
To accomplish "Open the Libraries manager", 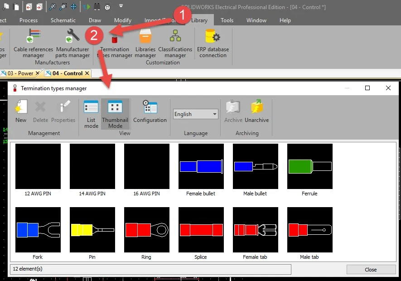I will [145, 44].
